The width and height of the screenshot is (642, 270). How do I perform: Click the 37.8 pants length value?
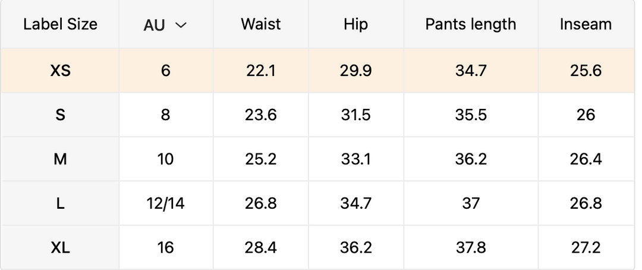471,247
